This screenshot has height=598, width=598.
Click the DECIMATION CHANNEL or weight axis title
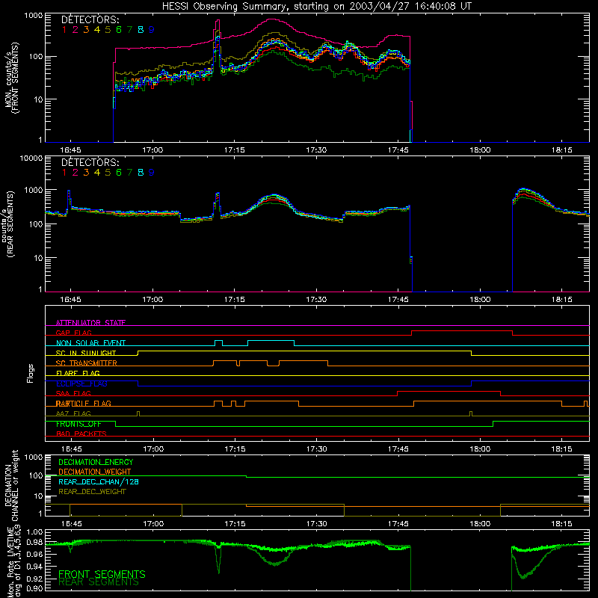pos(12,485)
